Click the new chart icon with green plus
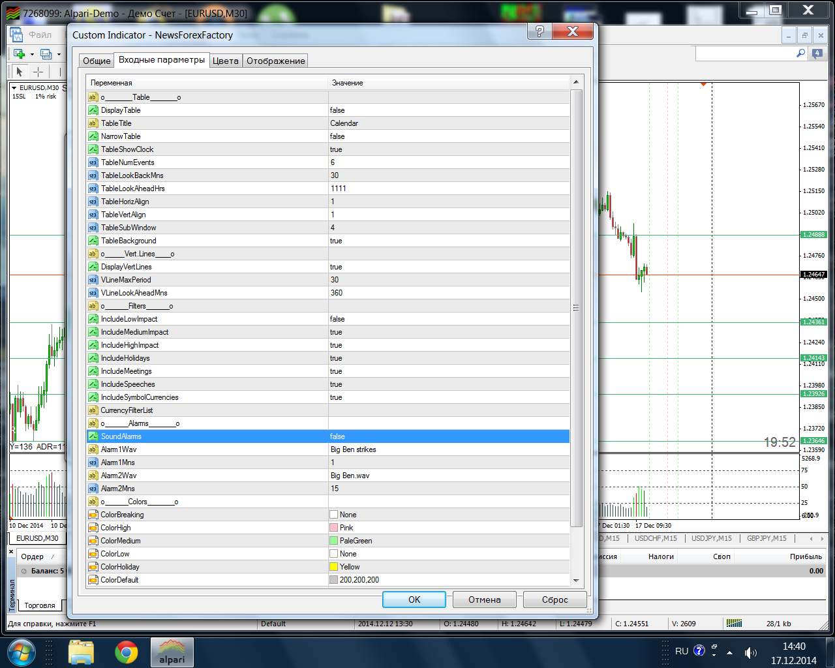 19,54
